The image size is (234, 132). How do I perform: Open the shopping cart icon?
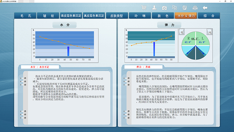[144, 8]
